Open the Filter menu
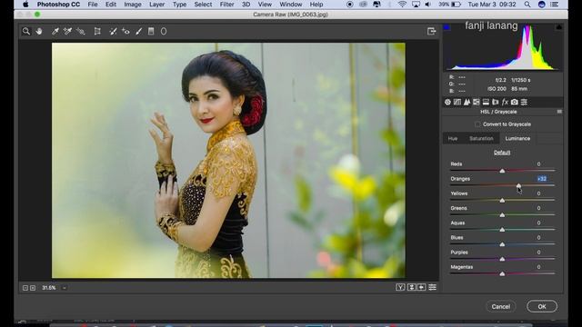Screen dimensions: 582x327 click(x=226, y=5)
